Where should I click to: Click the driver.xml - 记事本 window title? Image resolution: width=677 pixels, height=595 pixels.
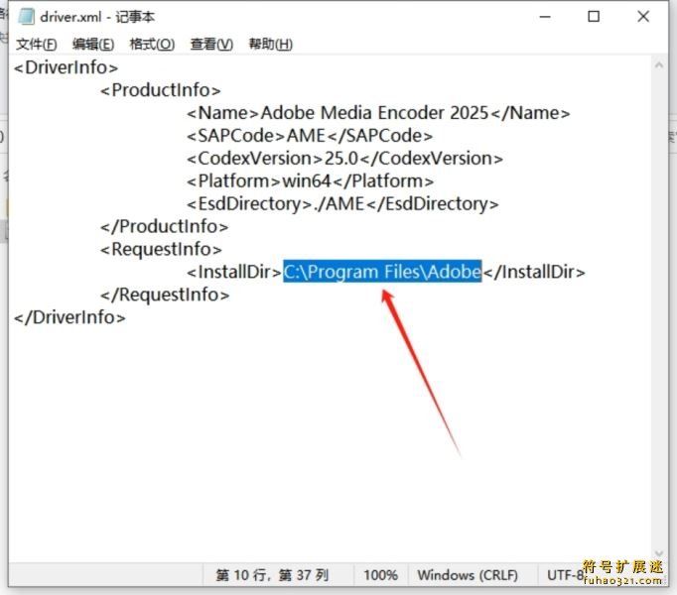coord(97,17)
